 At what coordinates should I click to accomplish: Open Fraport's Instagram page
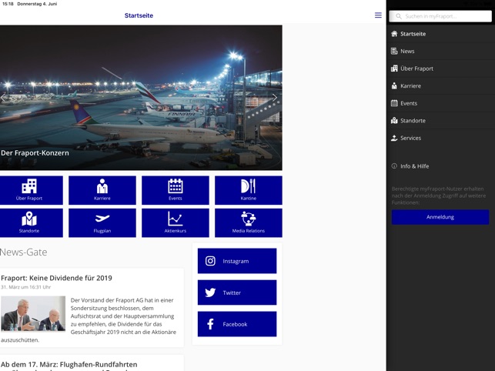click(x=237, y=261)
